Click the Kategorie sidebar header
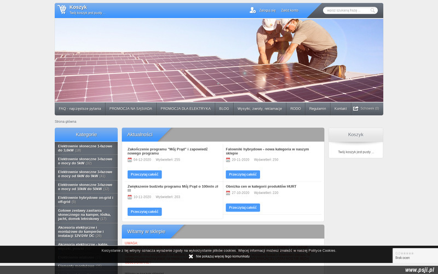438x274 pixels. pyautogui.click(x=86, y=134)
